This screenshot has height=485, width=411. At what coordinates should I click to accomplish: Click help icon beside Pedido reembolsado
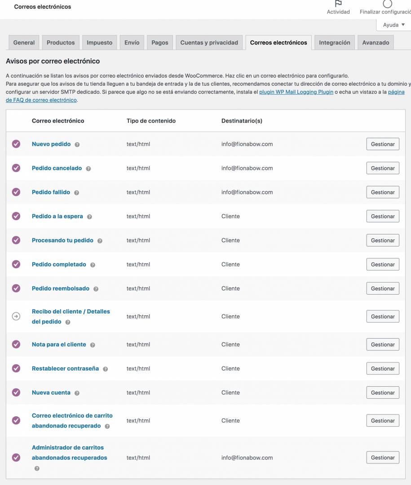(x=96, y=289)
